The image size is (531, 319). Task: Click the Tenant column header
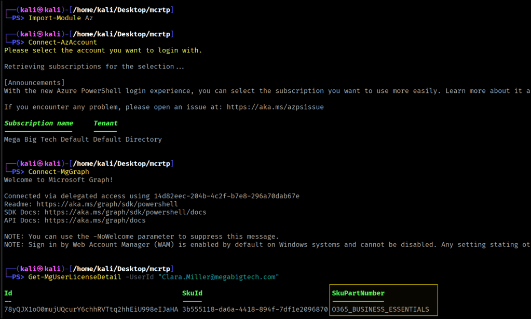(105, 123)
